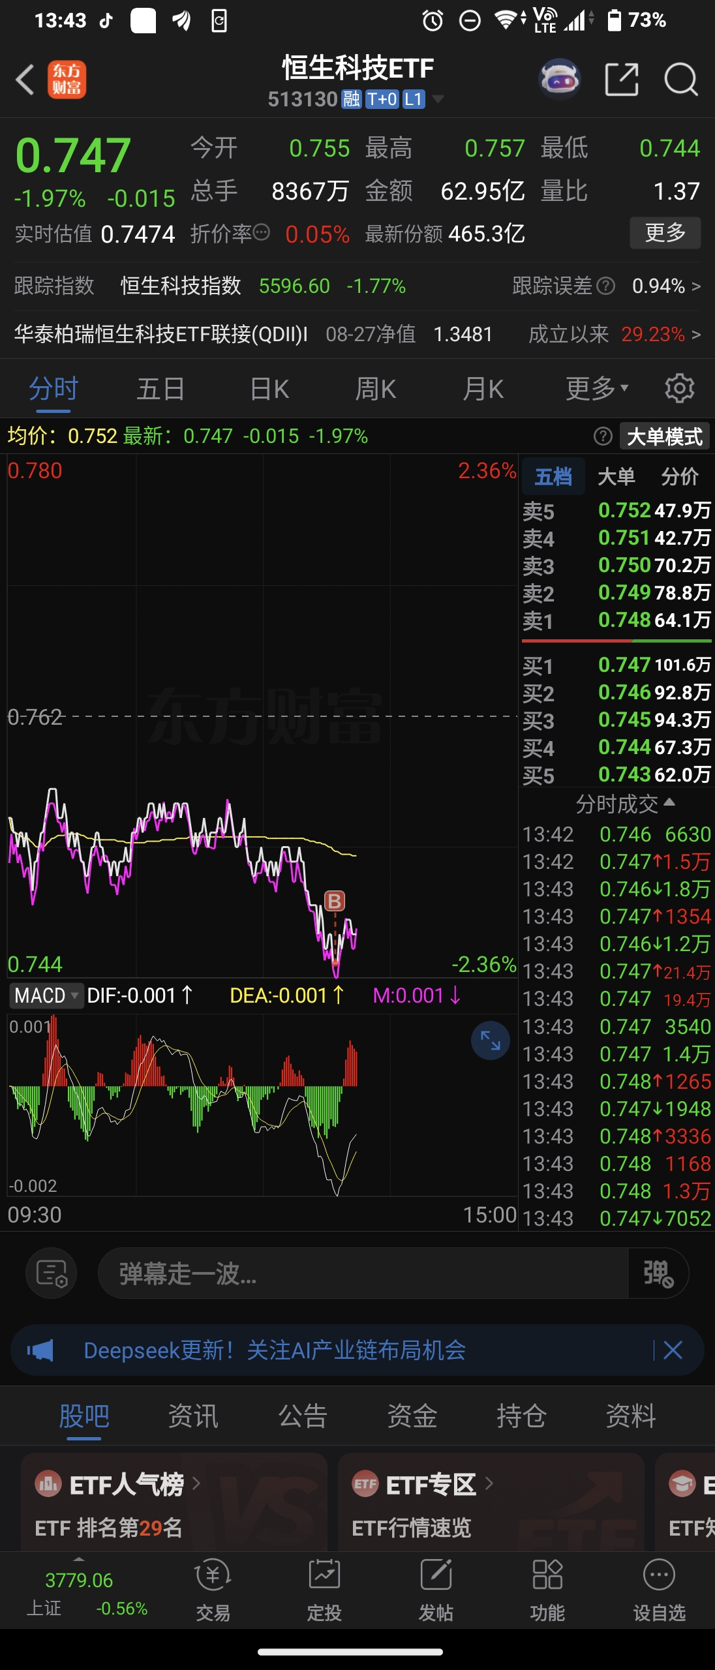
Task: Open the ETF专区 chevron
Action: click(489, 1483)
